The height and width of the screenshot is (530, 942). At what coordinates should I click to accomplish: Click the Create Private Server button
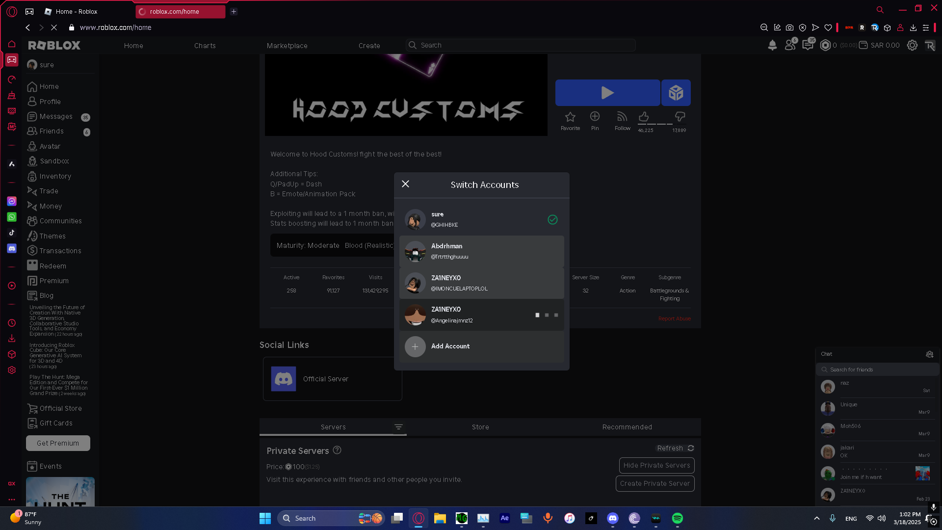point(654,483)
